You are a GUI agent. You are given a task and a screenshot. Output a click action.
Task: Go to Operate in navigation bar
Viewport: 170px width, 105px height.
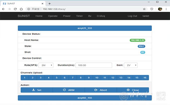coord(53,16)
